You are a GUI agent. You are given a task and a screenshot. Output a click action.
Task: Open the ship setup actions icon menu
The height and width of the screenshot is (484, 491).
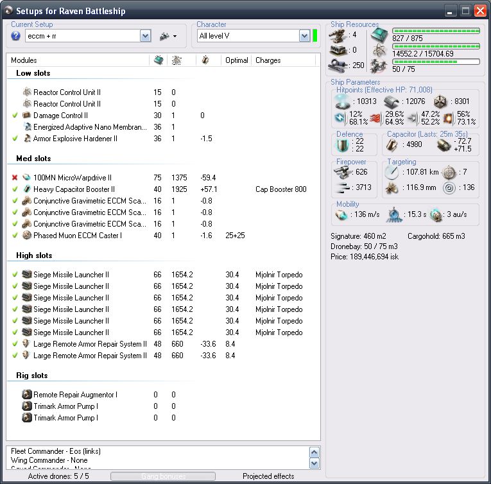(164, 37)
